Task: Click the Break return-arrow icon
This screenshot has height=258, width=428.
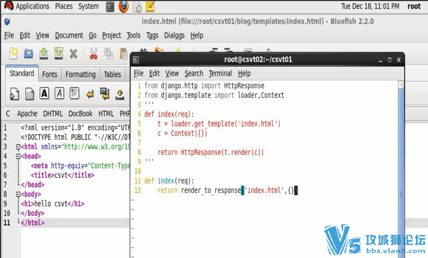Action: tap(90, 94)
